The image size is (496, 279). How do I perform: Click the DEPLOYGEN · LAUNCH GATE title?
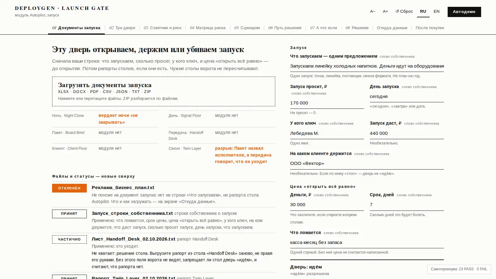[62, 8]
